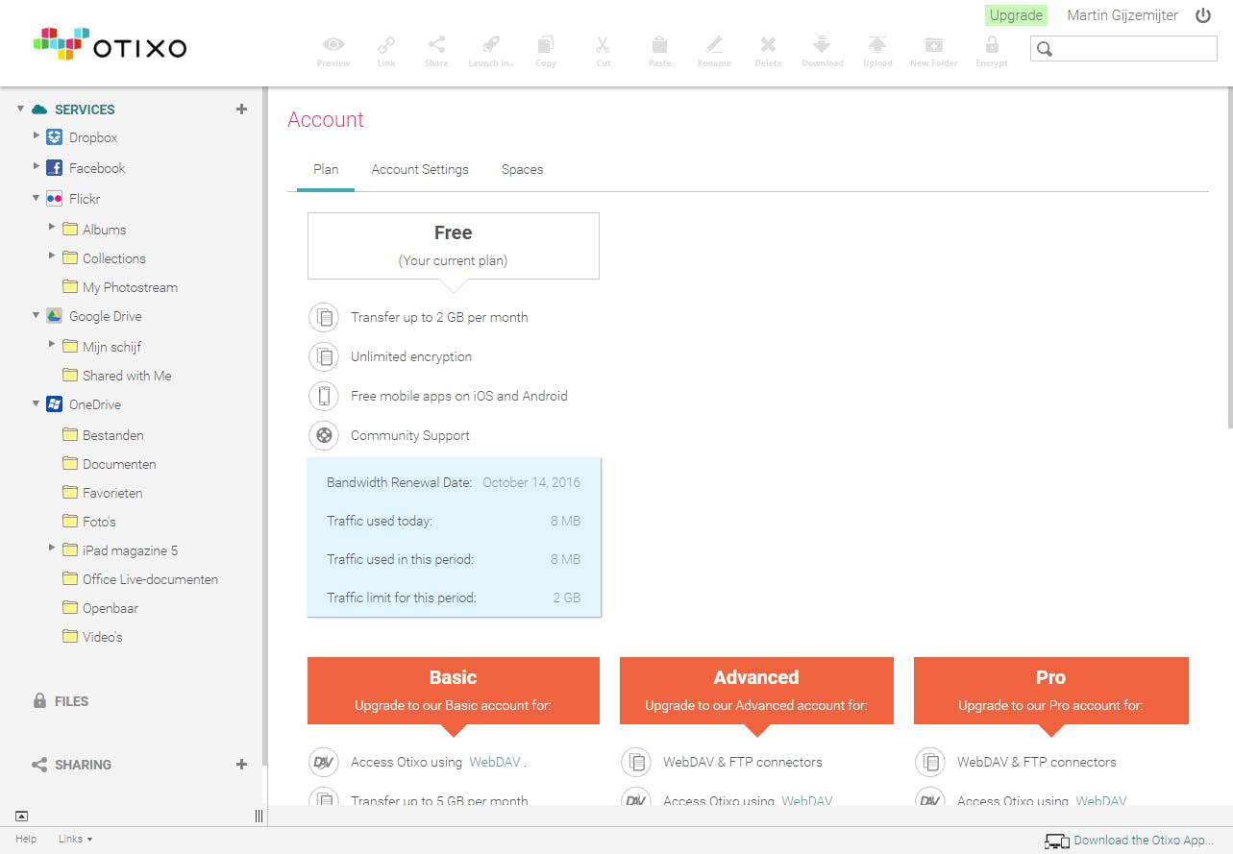Select the Pro plan header
The width and height of the screenshot is (1233, 854).
(1051, 691)
